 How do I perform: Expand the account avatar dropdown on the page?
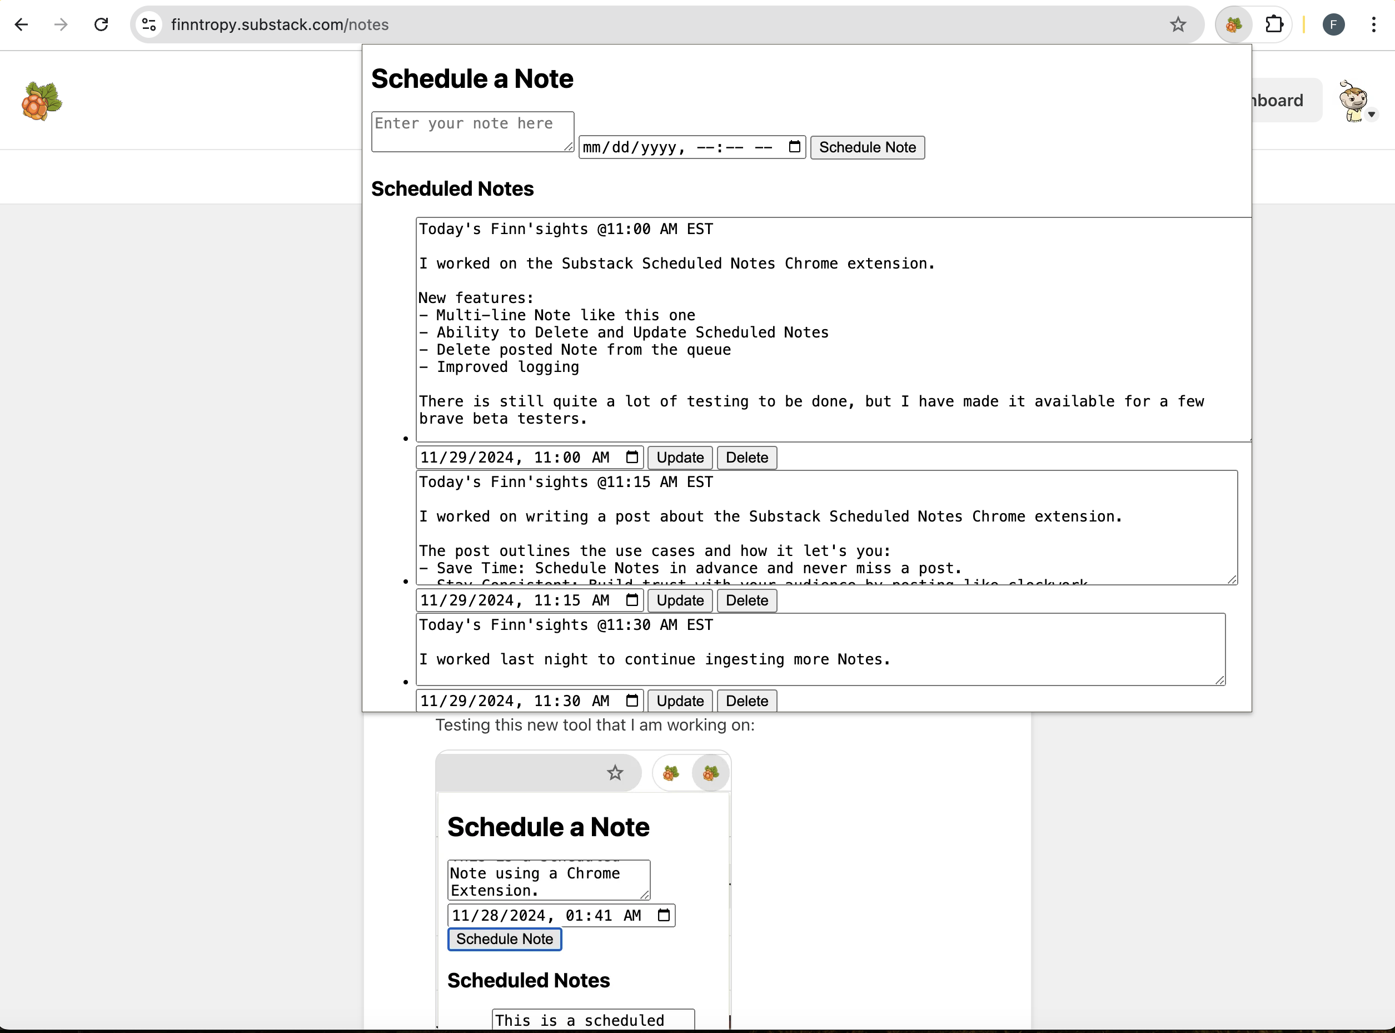(1373, 115)
